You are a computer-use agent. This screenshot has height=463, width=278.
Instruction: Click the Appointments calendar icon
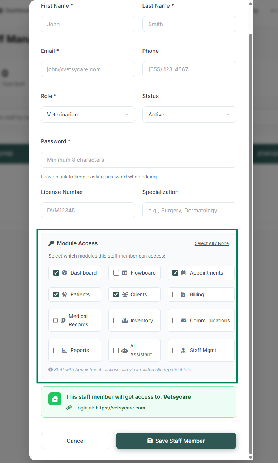coord(183,273)
